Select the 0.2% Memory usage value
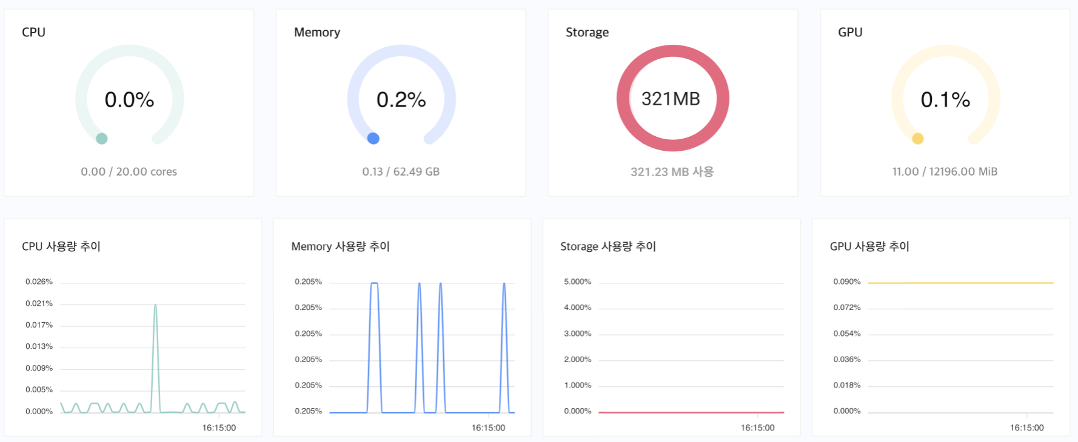 [401, 100]
